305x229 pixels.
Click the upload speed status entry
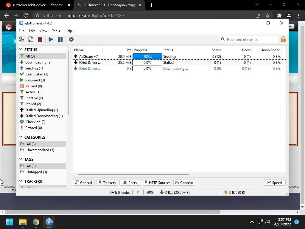[235, 192]
